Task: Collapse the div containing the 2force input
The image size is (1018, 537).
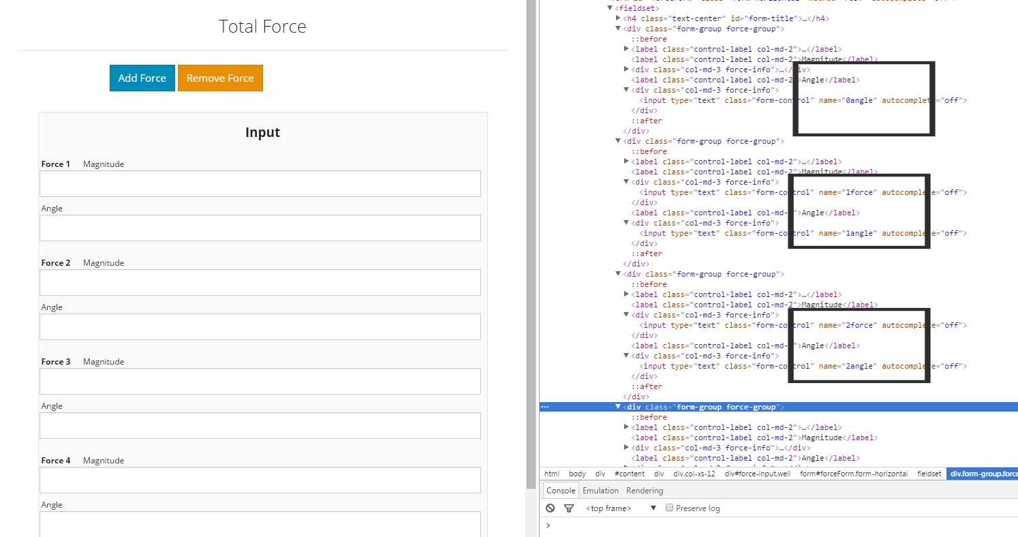Action: pos(626,315)
